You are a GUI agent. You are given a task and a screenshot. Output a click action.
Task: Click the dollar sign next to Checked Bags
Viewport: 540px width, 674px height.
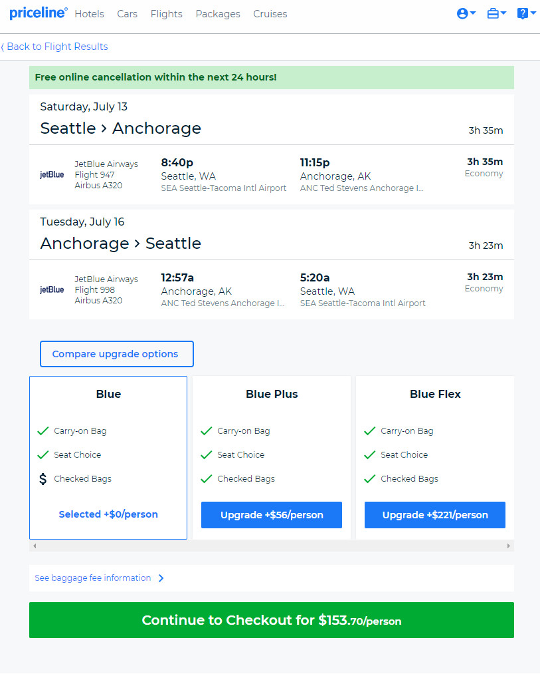point(43,479)
